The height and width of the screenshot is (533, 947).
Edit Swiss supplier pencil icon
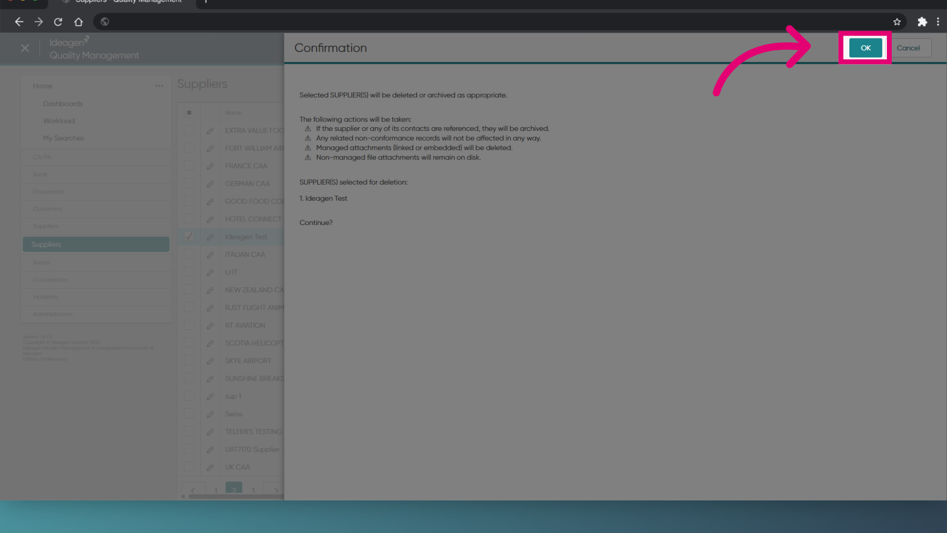pos(210,415)
